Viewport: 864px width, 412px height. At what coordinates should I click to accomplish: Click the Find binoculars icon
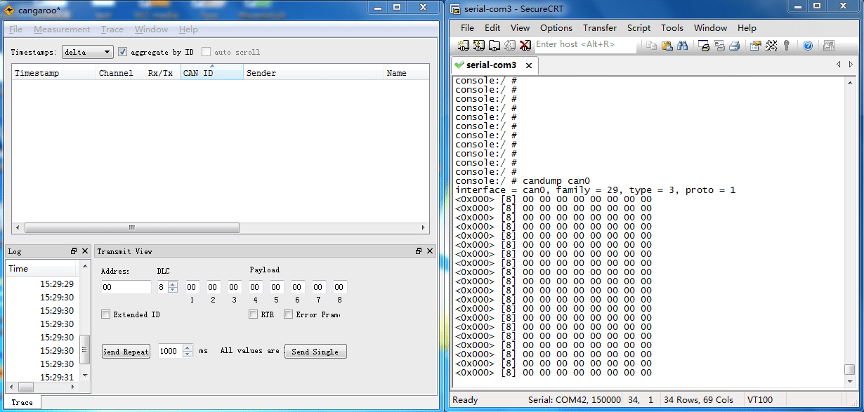tap(683, 46)
